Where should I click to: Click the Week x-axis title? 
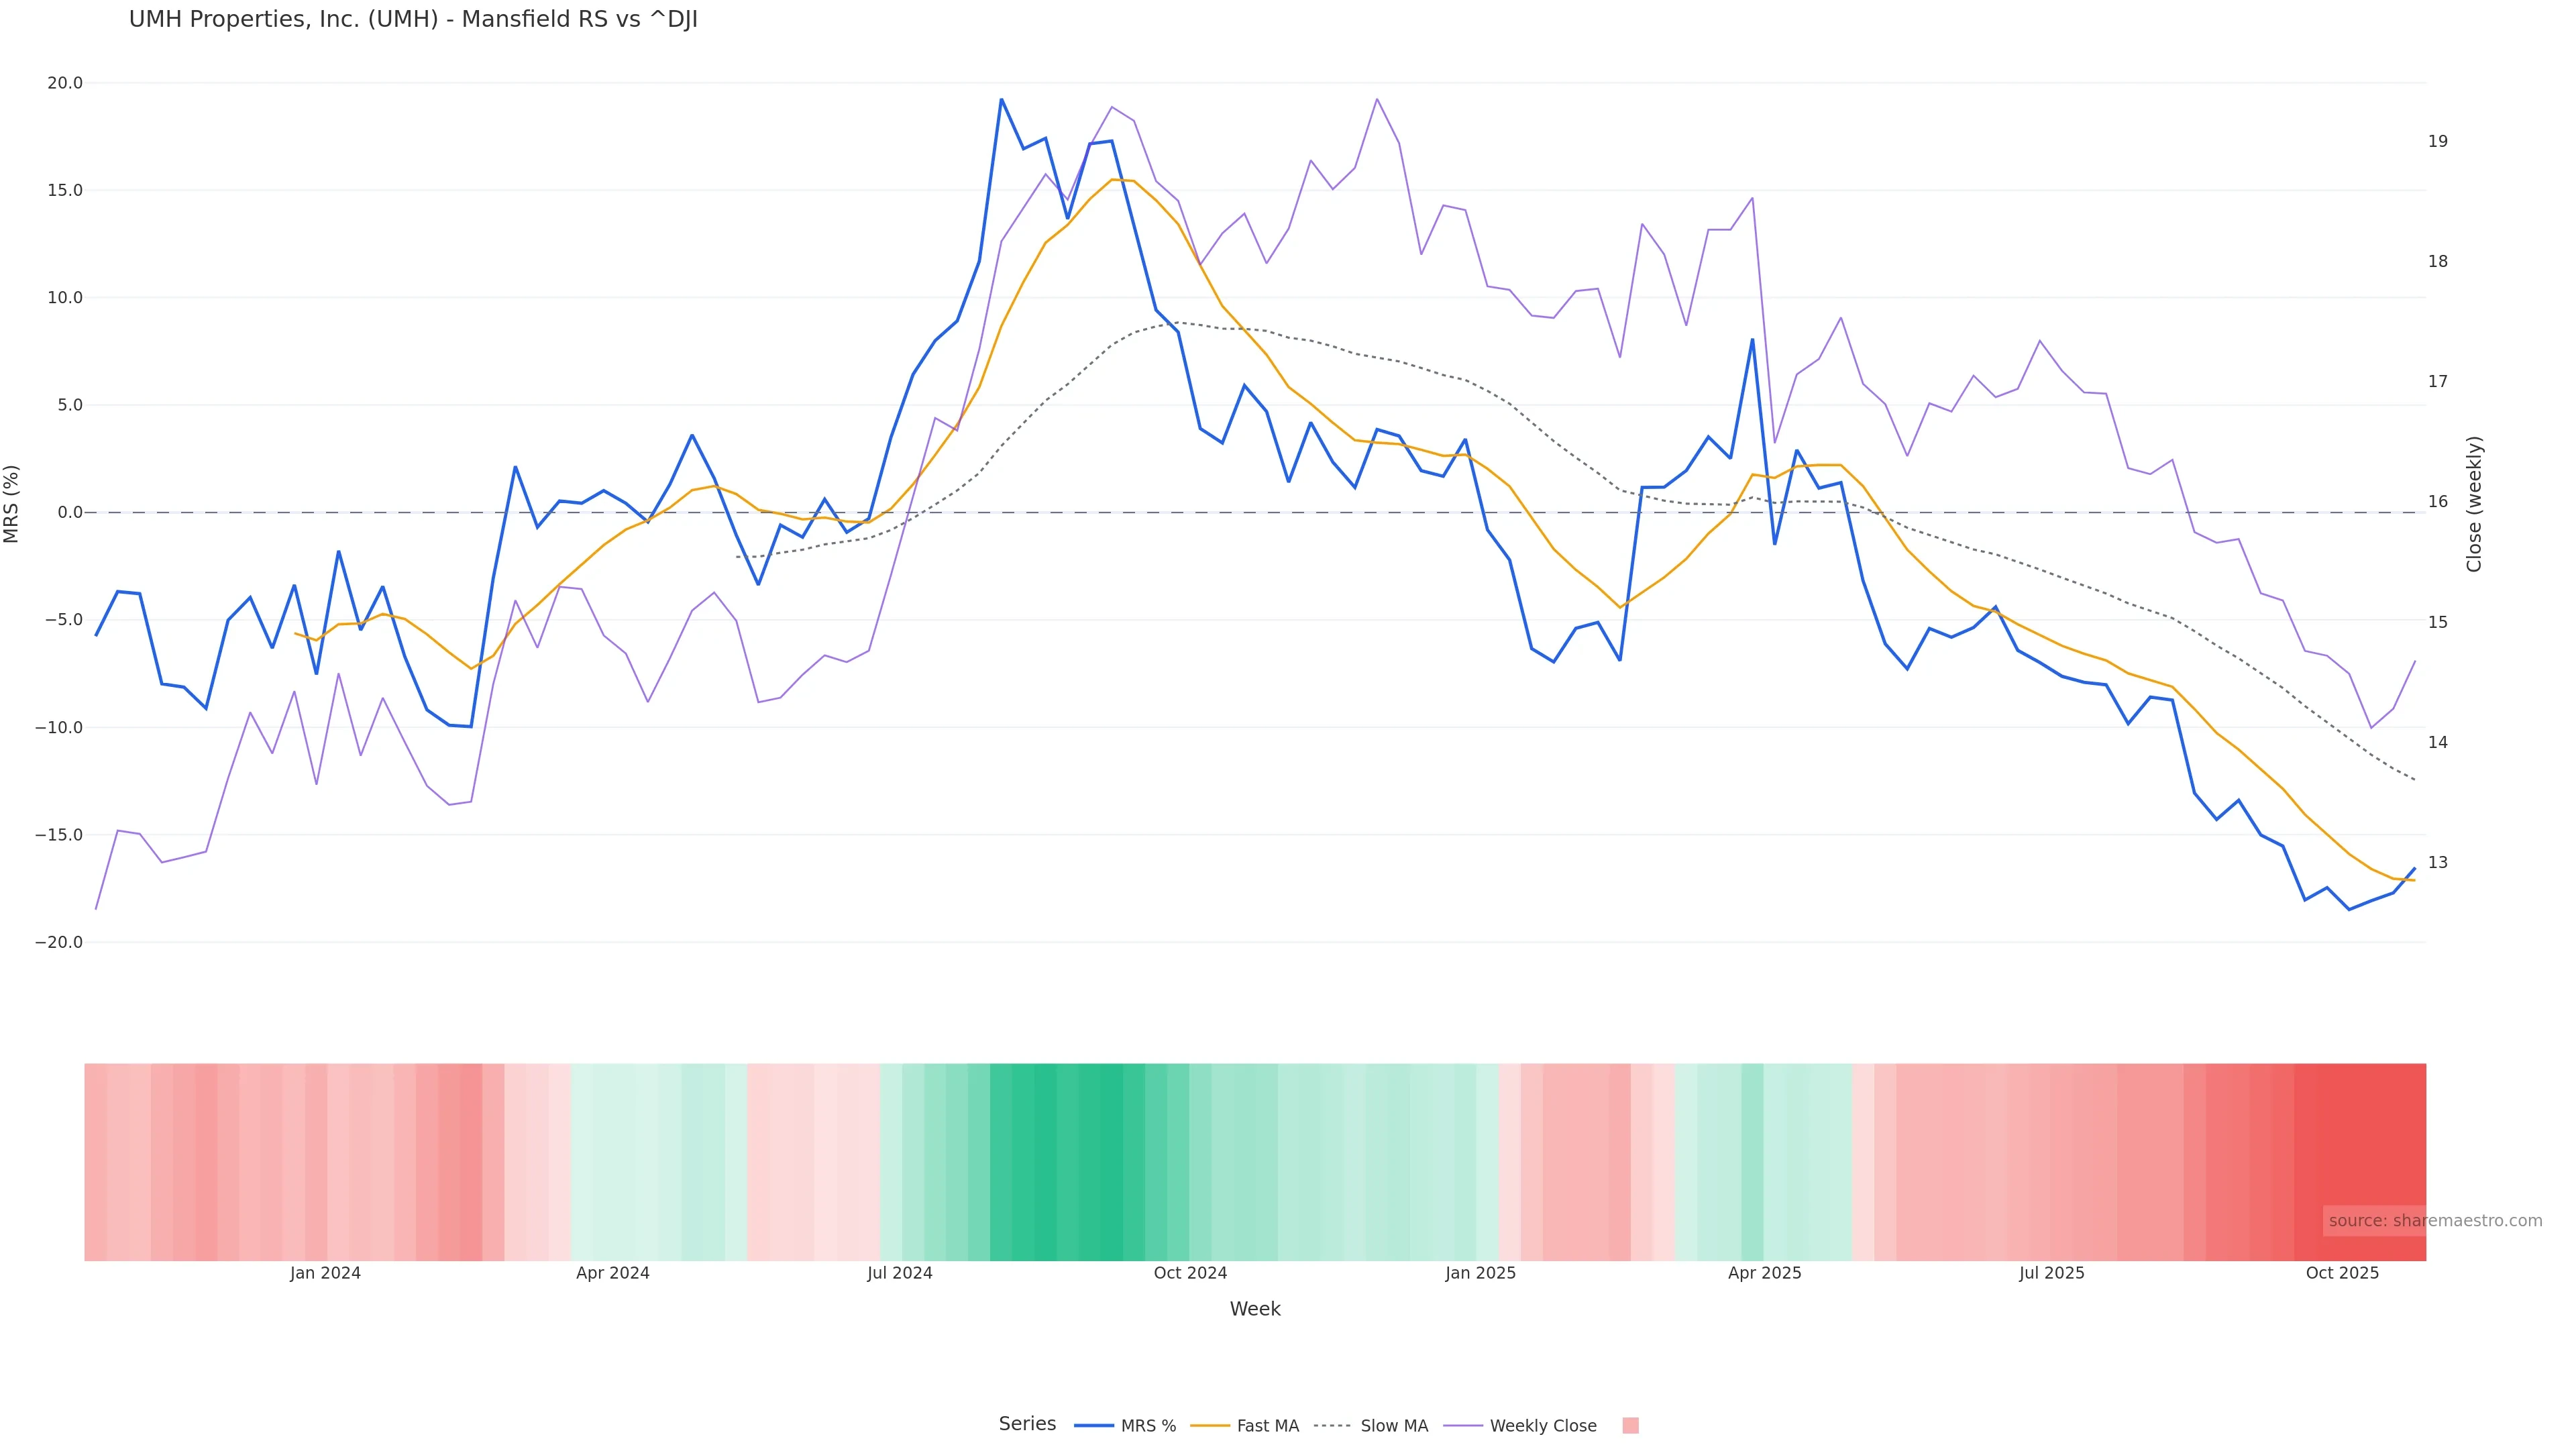tap(1254, 1309)
